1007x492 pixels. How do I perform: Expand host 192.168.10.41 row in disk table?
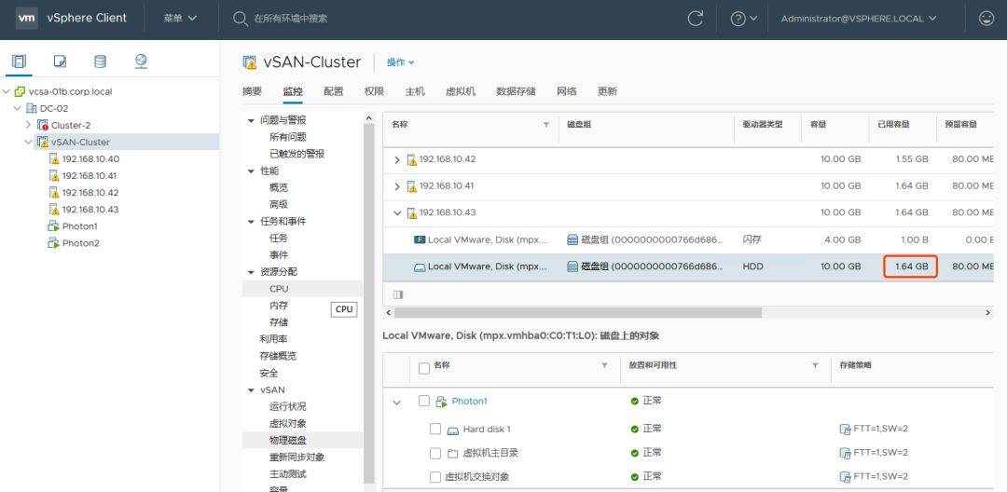click(397, 186)
